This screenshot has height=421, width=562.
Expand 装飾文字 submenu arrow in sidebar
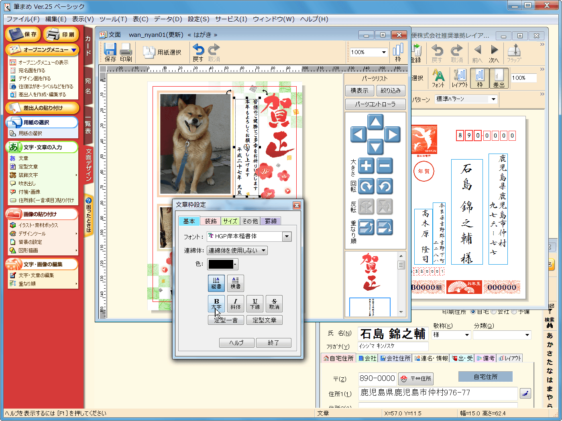(76, 175)
